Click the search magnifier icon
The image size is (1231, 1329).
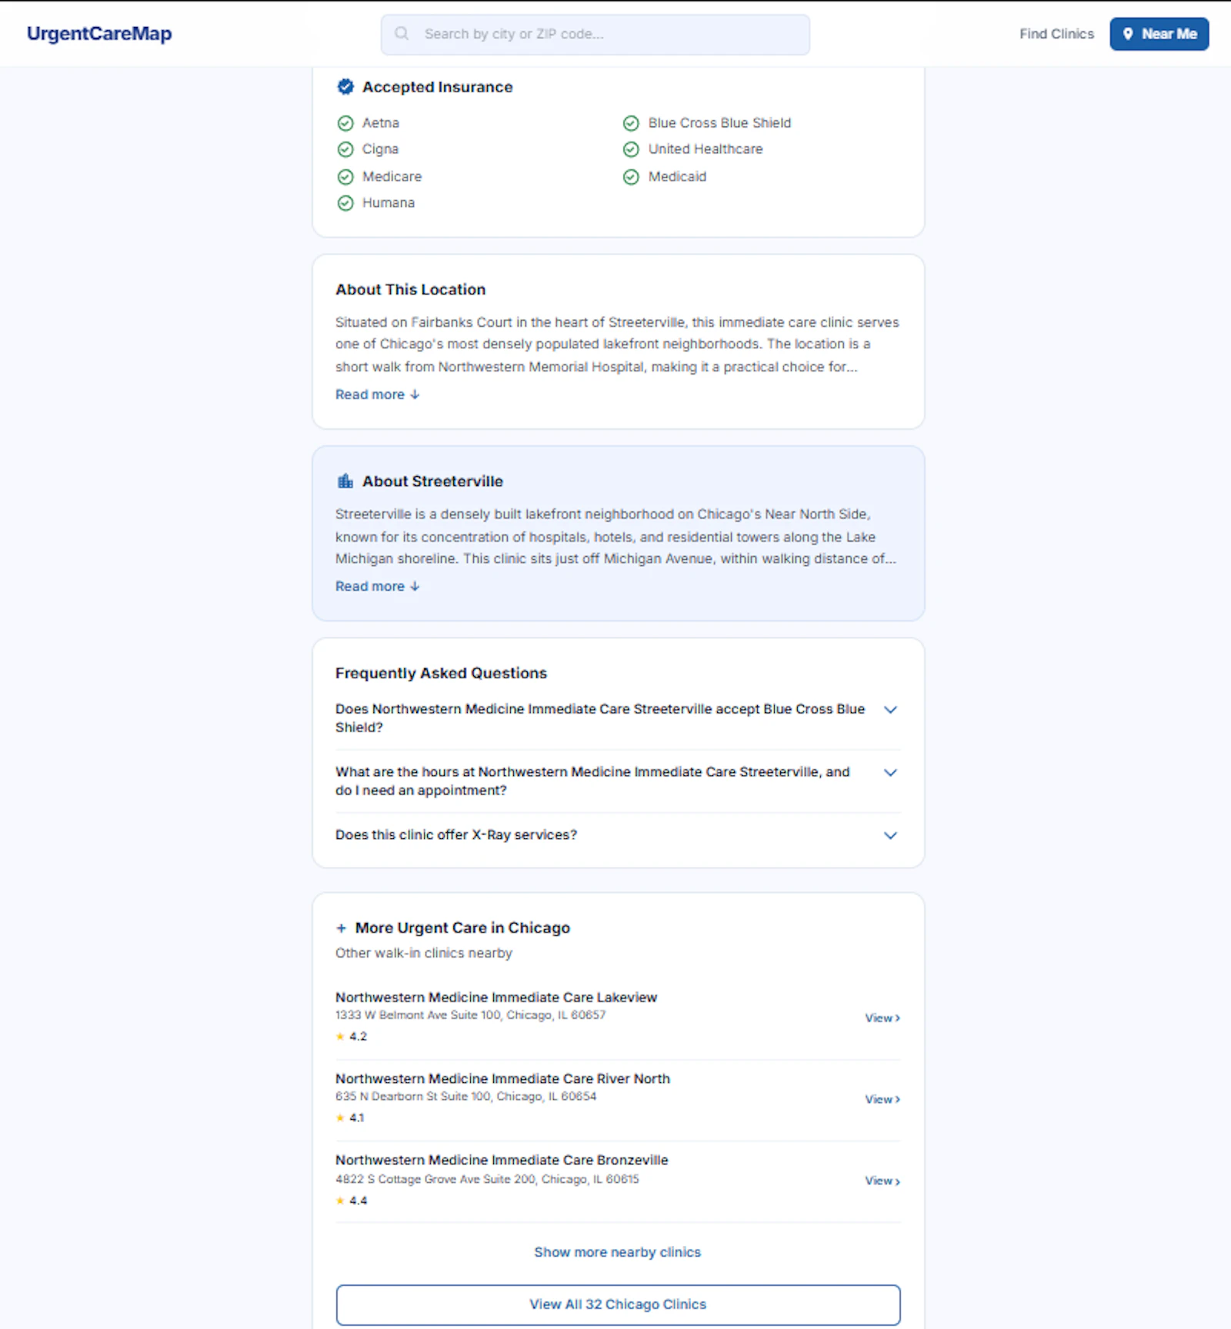[x=402, y=34]
